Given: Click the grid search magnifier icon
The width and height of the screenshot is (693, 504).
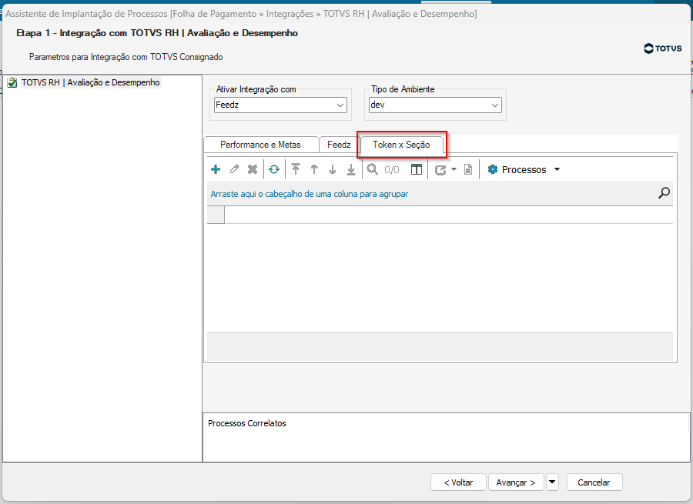Looking at the screenshot, I should [664, 193].
